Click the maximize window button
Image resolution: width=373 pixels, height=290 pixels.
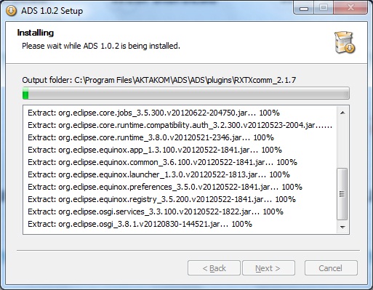click(324, 8)
